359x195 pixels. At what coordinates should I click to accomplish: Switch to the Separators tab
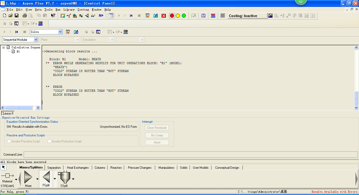(54, 168)
